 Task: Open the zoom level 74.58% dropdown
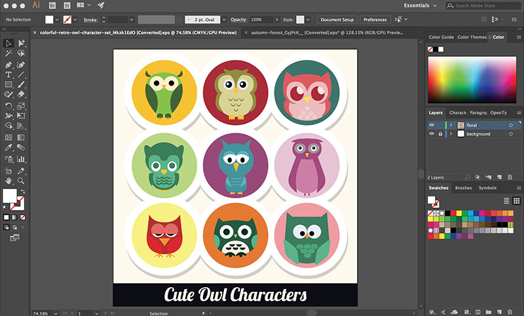56,313
